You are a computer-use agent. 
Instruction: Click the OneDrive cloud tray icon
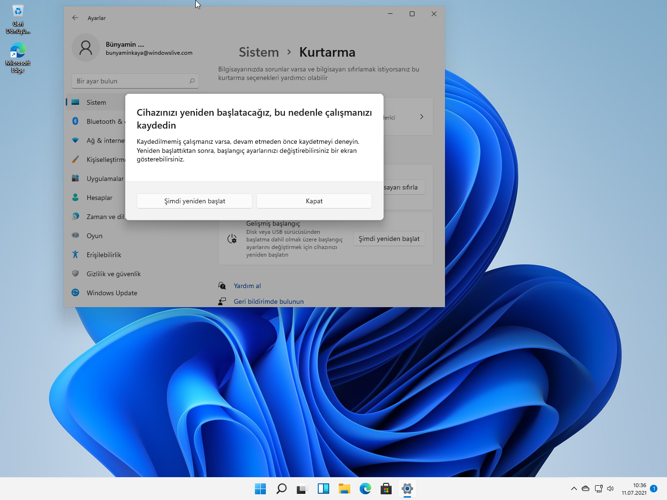(586, 489)
